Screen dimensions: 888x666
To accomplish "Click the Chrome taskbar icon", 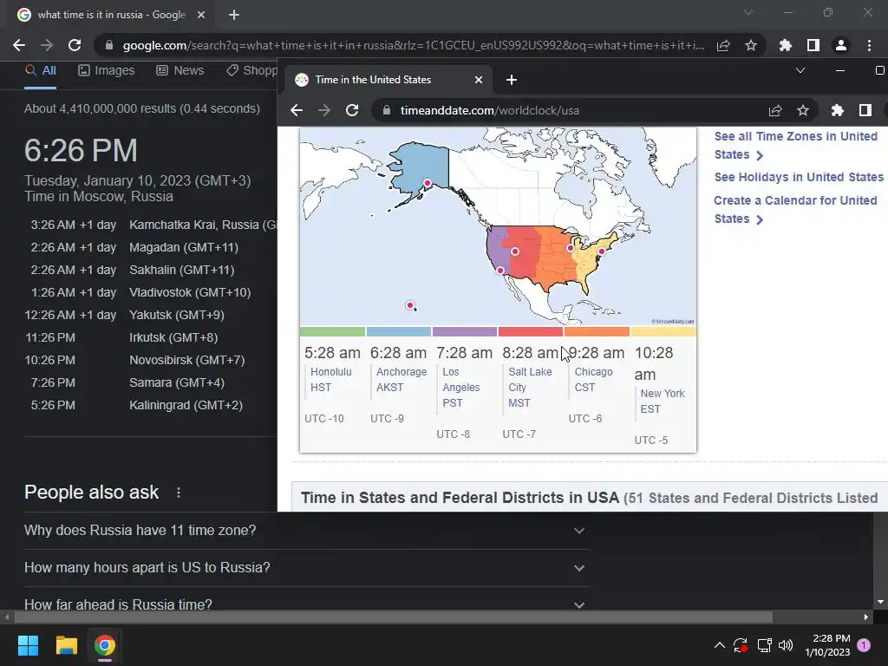I will tap(105, 645).
